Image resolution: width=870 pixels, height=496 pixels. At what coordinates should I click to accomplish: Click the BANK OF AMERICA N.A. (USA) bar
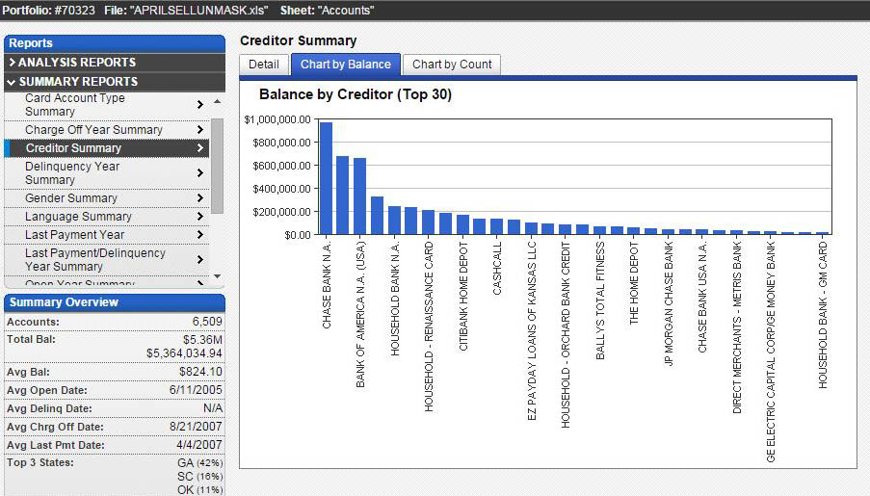click(360, 196)
